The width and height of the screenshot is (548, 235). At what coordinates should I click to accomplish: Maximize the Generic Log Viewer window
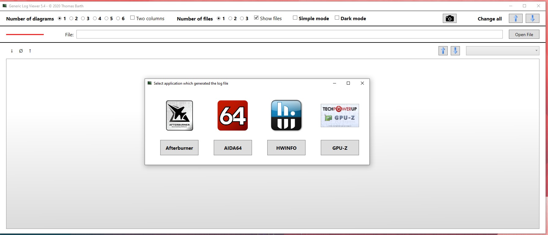(x=524, y=6)
